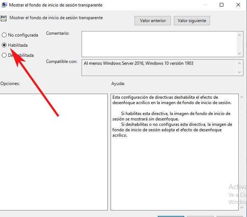247x217 pixels.
Task: Click the Compatible con text box
Action: [159, 68]
